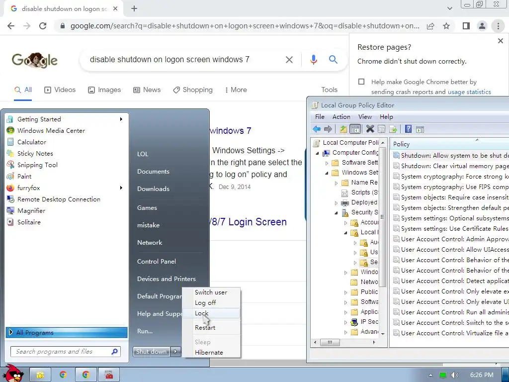Open Calculator from Start menu
The image size is (509, 382).
(x=66, y=142)
